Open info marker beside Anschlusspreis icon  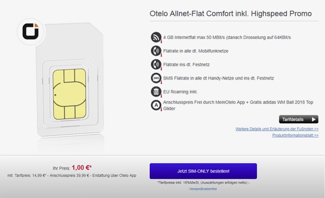pos(161,110)
